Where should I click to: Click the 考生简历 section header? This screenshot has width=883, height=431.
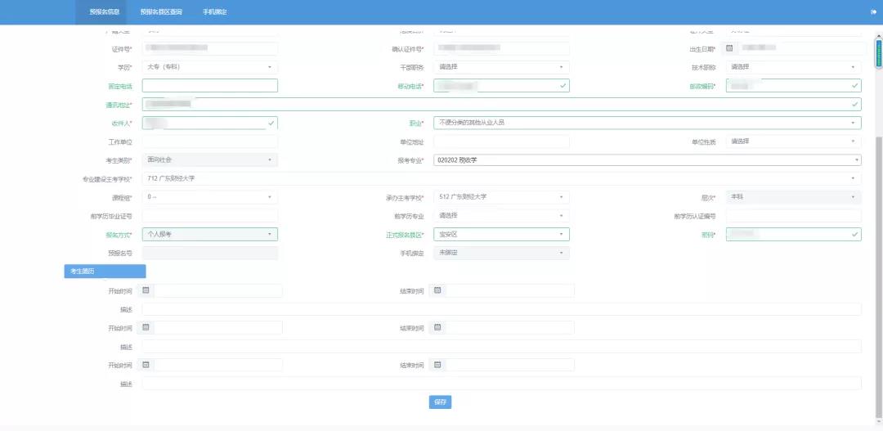click(x=105, y=272)
